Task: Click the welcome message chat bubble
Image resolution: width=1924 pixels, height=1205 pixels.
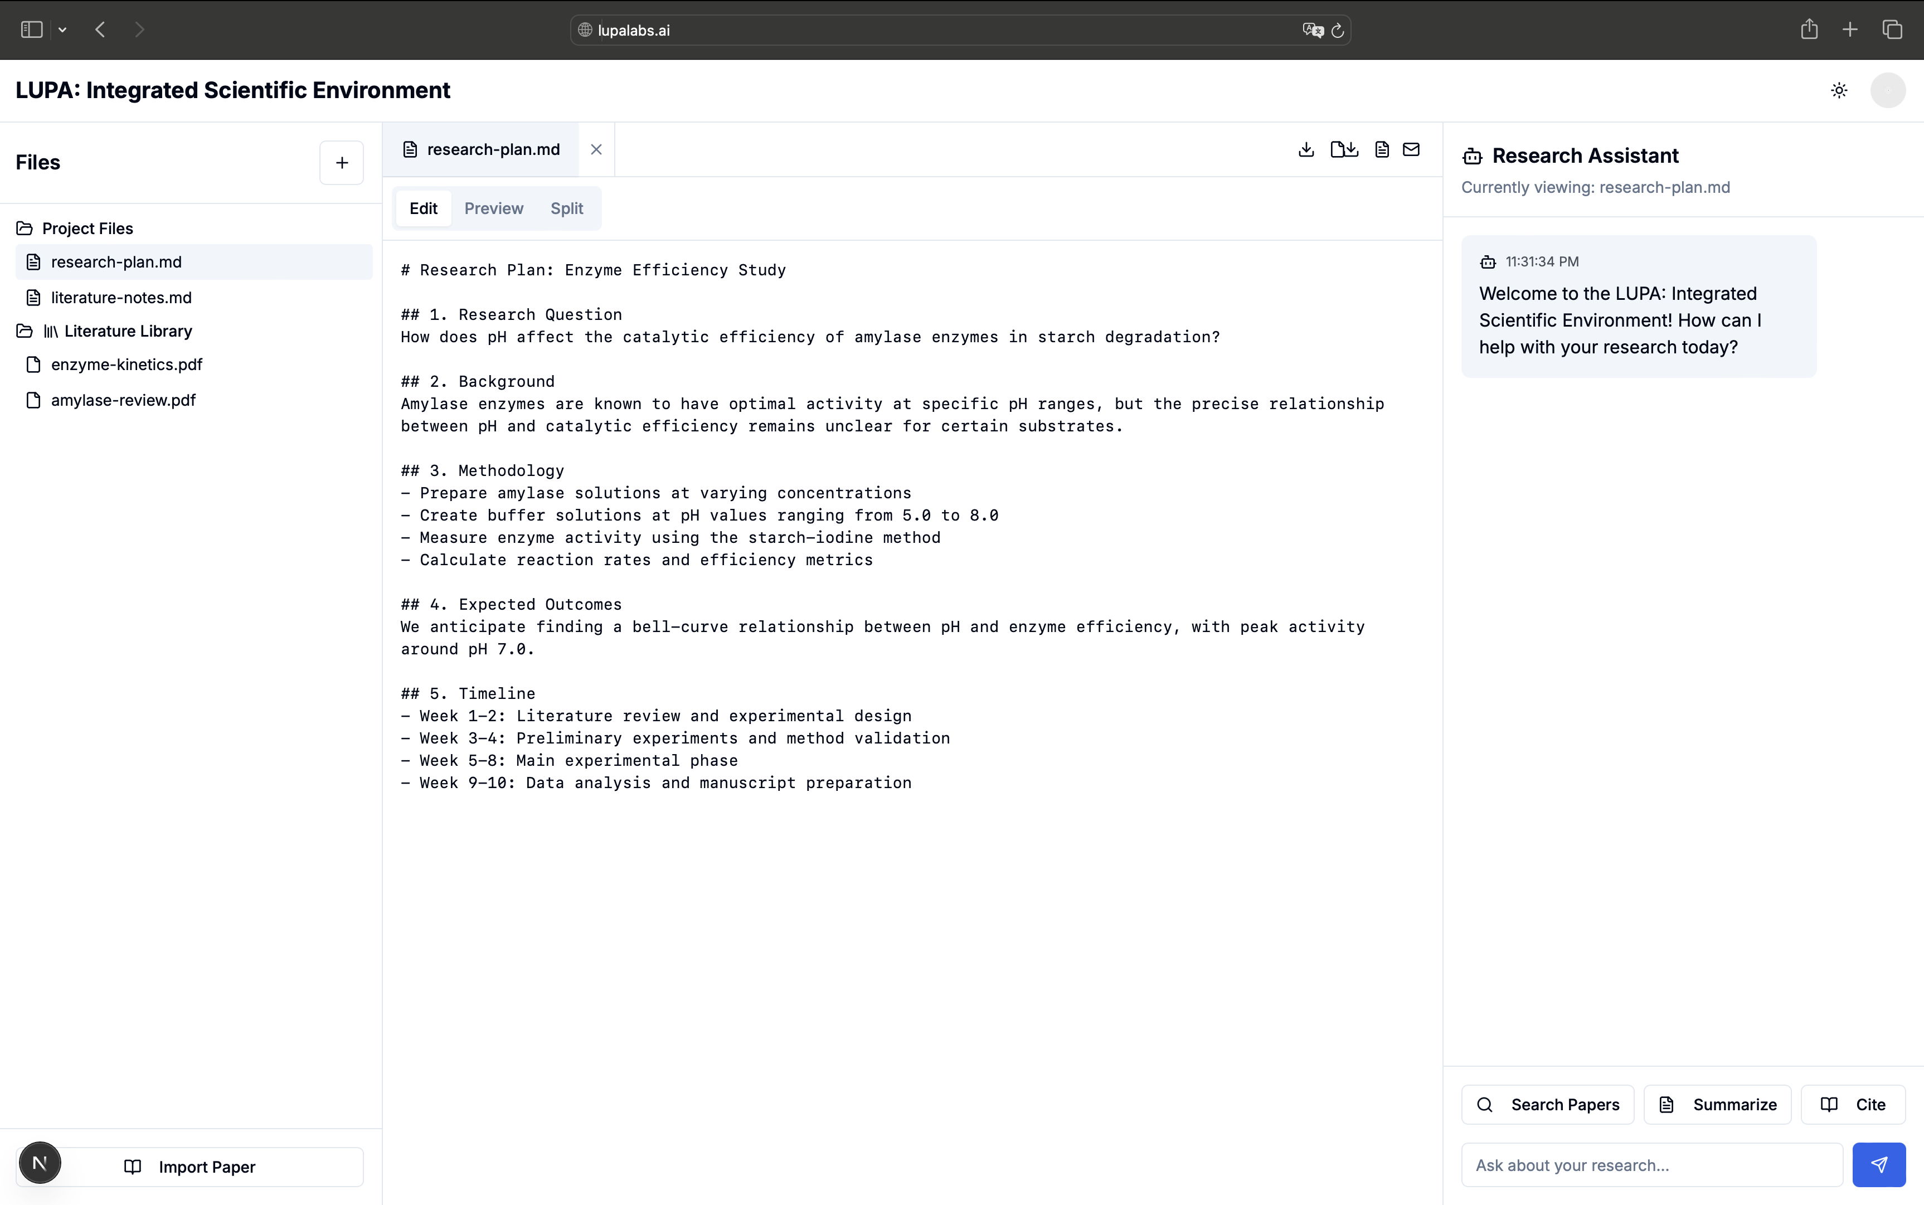Action: pos(1639,307)
